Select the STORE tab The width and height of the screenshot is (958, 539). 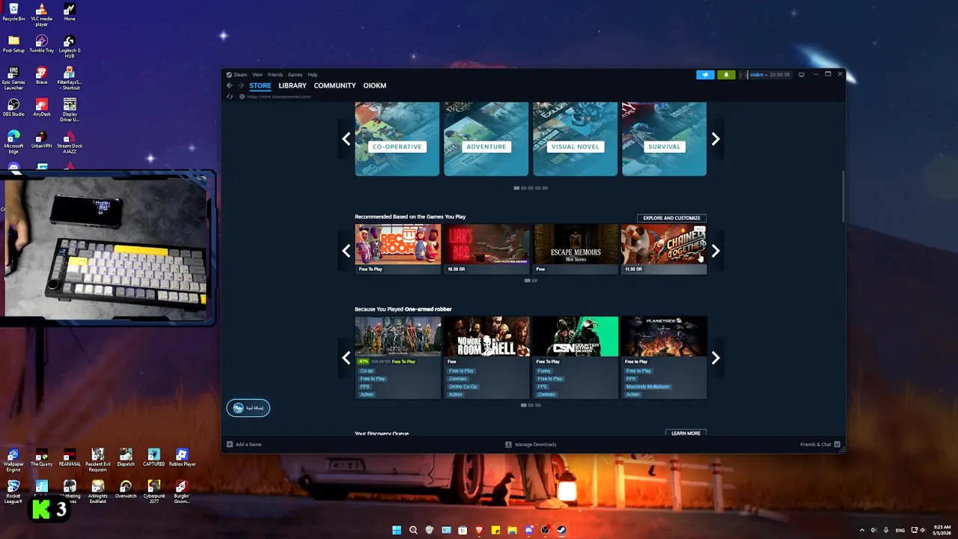coord(260,85)
